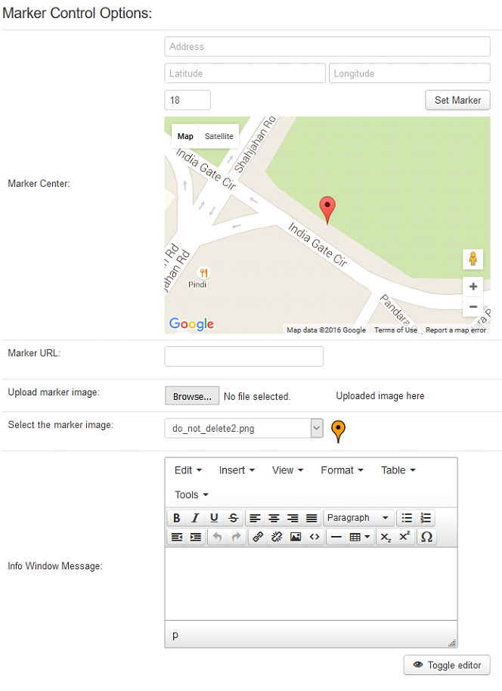Open the Format menu
The height and width of the screenshot is (691, 502).
(341, 470)
